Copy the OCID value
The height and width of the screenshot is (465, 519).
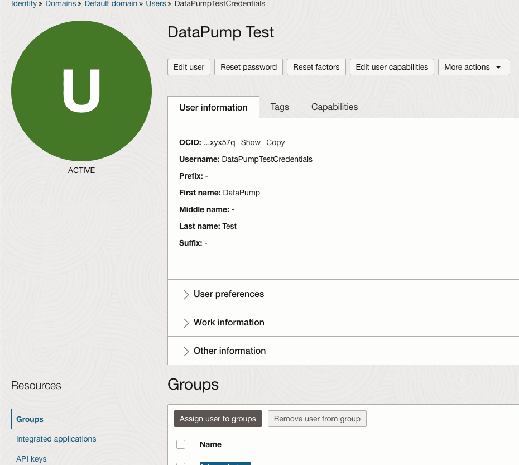275,142
